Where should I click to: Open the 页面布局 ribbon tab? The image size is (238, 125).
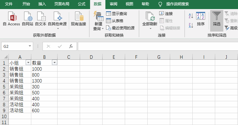[x=62, y=4]
